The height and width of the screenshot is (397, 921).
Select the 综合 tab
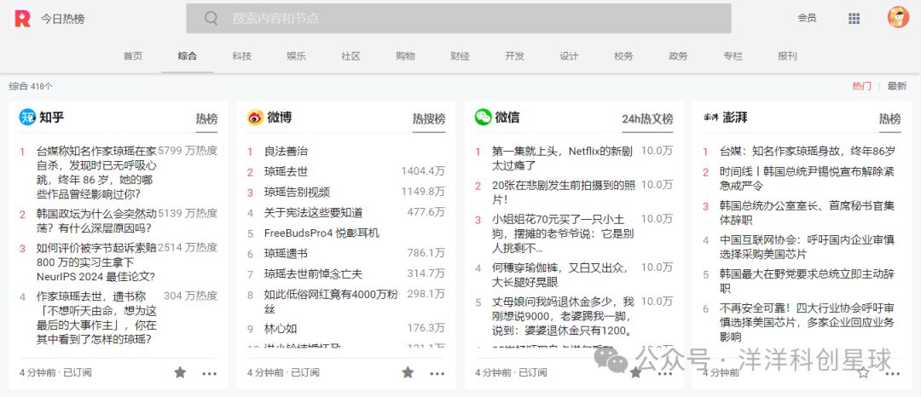[x=188, y=56]
